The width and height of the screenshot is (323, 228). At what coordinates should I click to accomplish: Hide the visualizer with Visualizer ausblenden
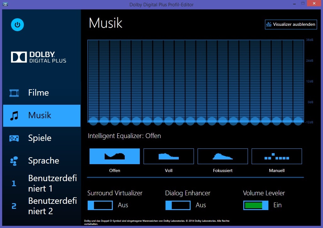tap(291, 25)
